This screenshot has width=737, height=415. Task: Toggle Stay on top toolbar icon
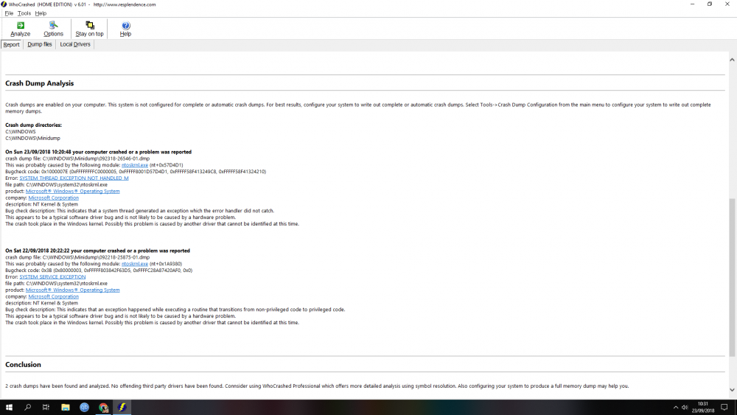tap(89, 29)
